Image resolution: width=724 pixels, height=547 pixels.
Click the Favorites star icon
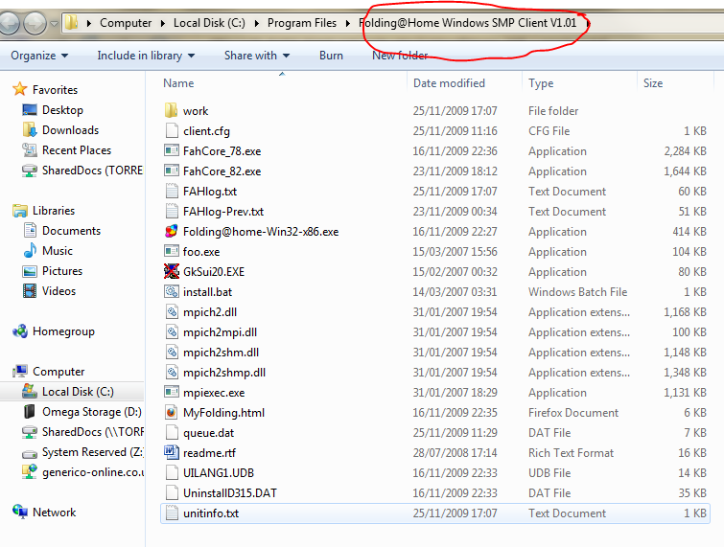[x=20, y=89]
